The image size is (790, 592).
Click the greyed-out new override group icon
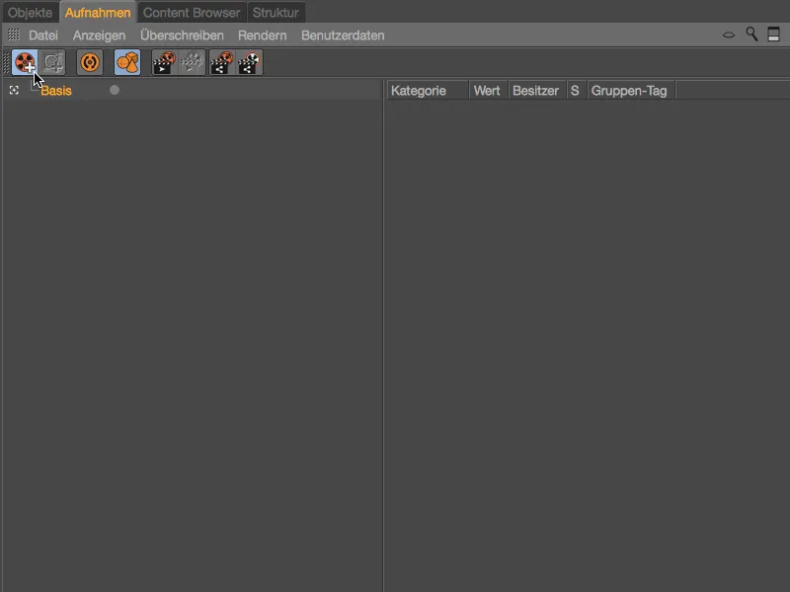click(x=53, y=62)
